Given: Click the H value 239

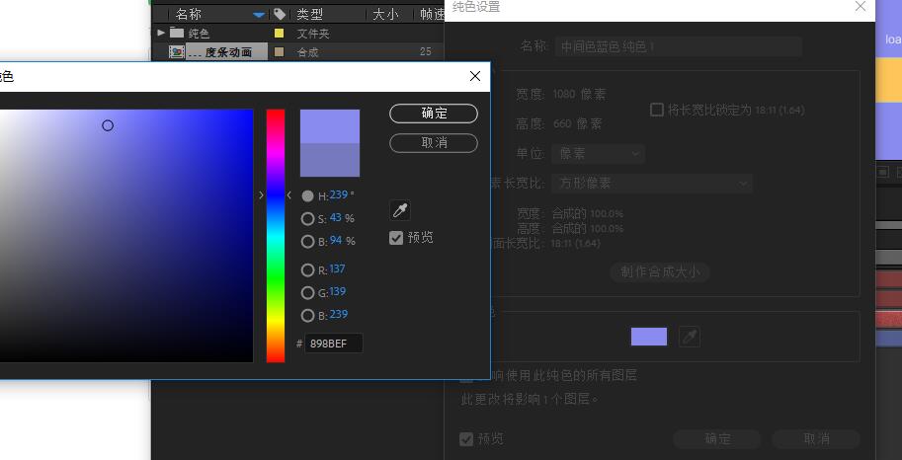Looking at the screenshot, I should point(338,195).
